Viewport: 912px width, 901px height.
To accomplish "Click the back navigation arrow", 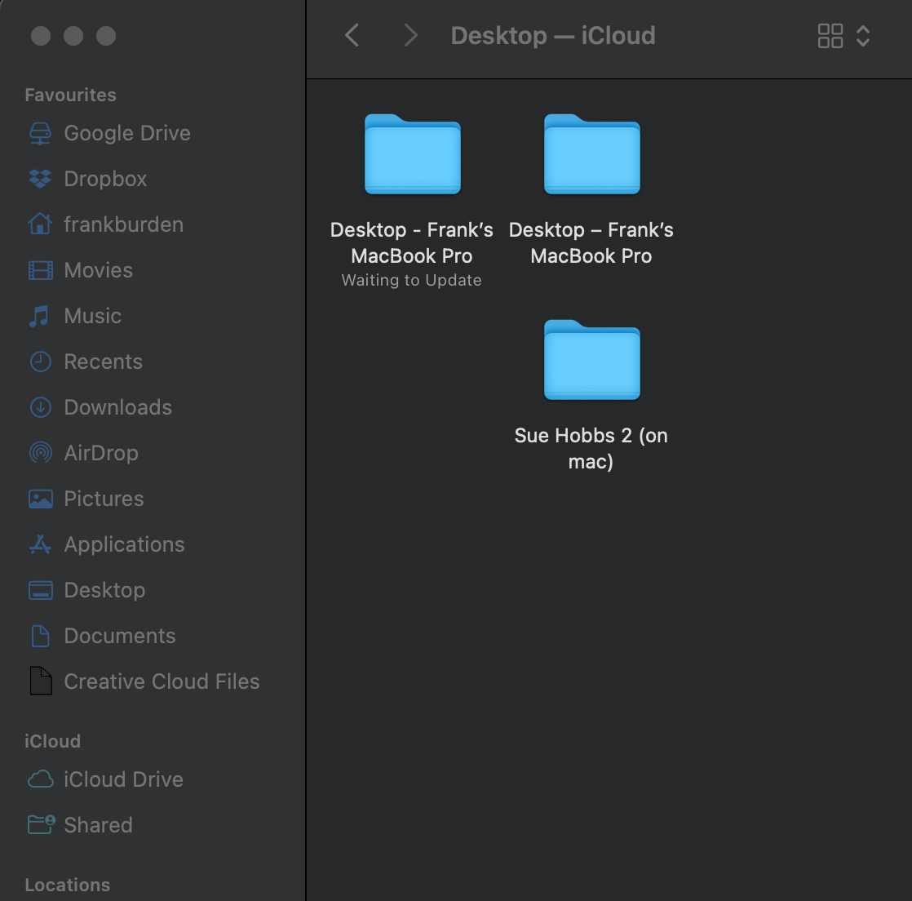I will pyautogui.click(x=352, y=36).
